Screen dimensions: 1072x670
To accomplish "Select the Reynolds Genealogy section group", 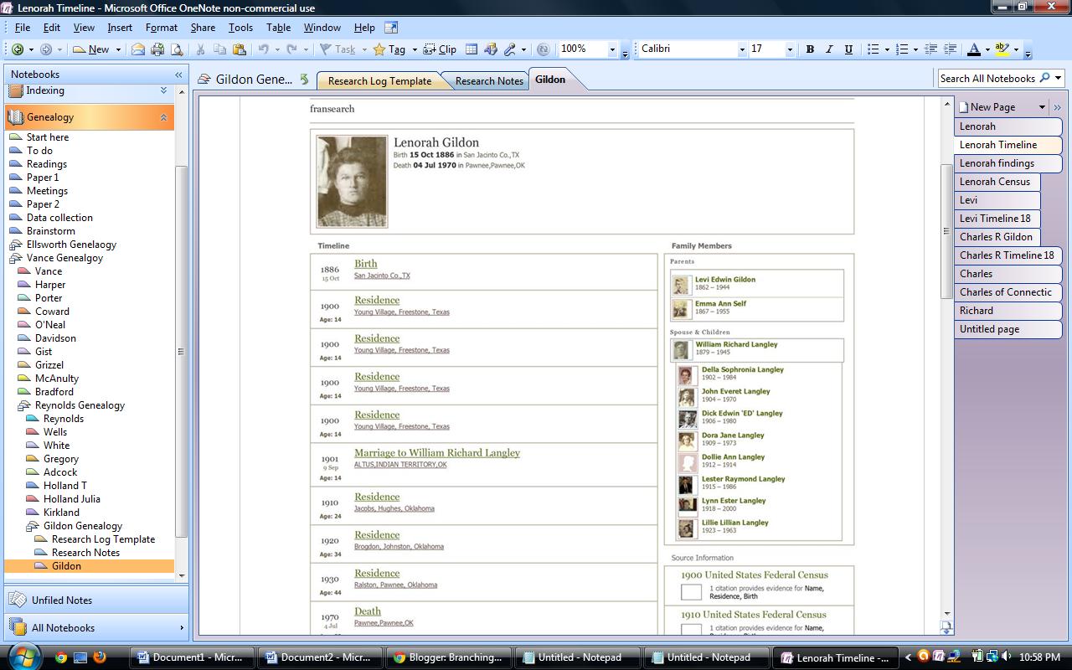I will (x=80, y=405).
